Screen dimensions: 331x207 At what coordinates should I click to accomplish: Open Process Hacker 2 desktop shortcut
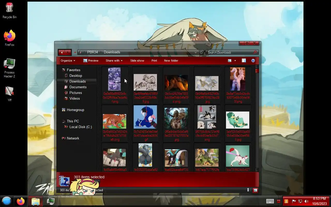[10, 68]
